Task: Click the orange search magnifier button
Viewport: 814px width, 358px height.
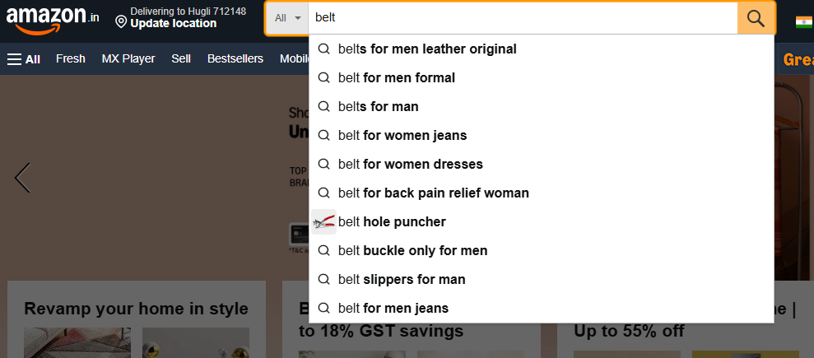Action: [756, 17]
